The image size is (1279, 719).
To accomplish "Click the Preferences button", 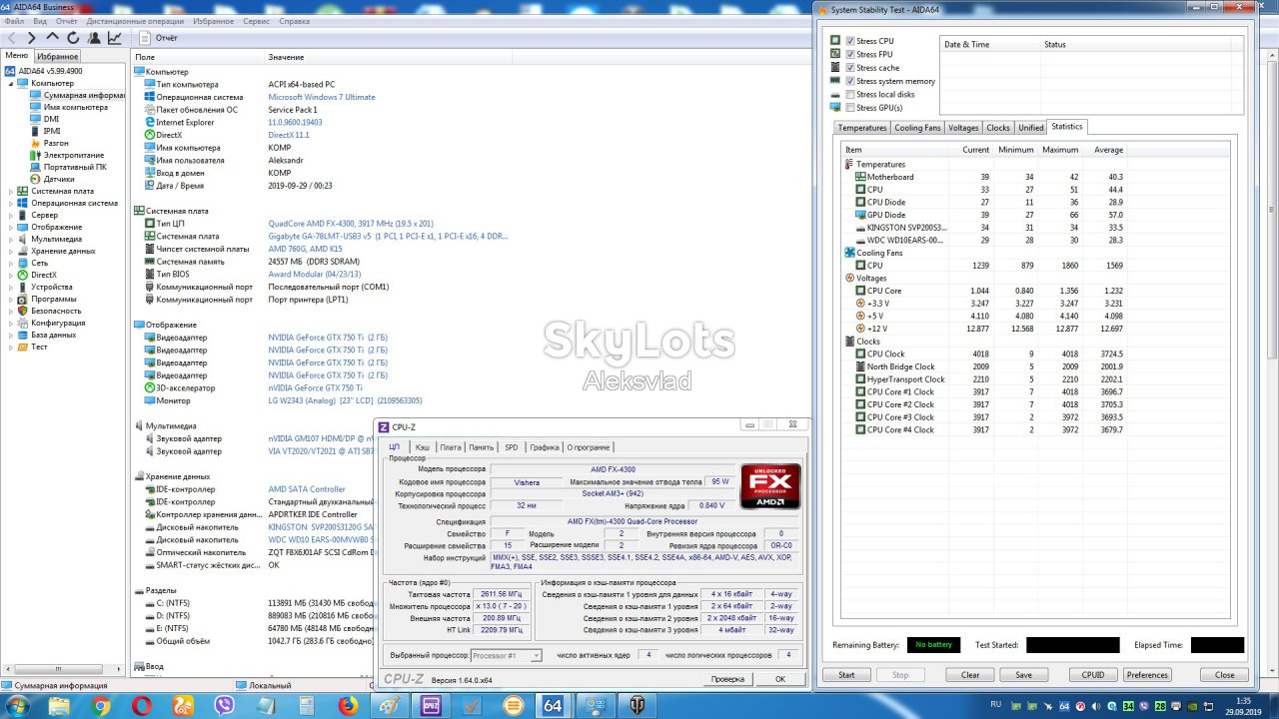I will click(x=1147, y=675).
